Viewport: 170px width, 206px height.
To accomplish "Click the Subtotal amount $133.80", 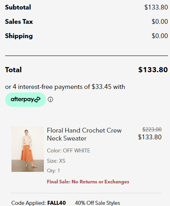I will [x=156, y=7].
